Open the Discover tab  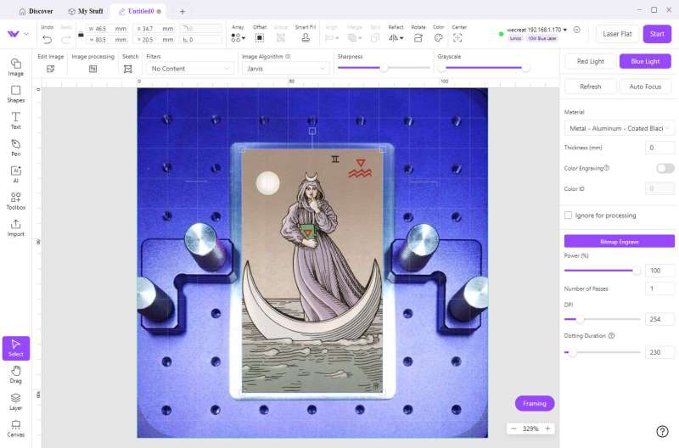pyautogui.click(x=36, y=11)
